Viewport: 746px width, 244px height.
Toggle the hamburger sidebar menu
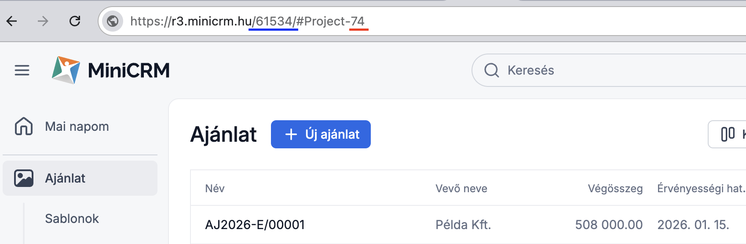click(x=22, y=70)
